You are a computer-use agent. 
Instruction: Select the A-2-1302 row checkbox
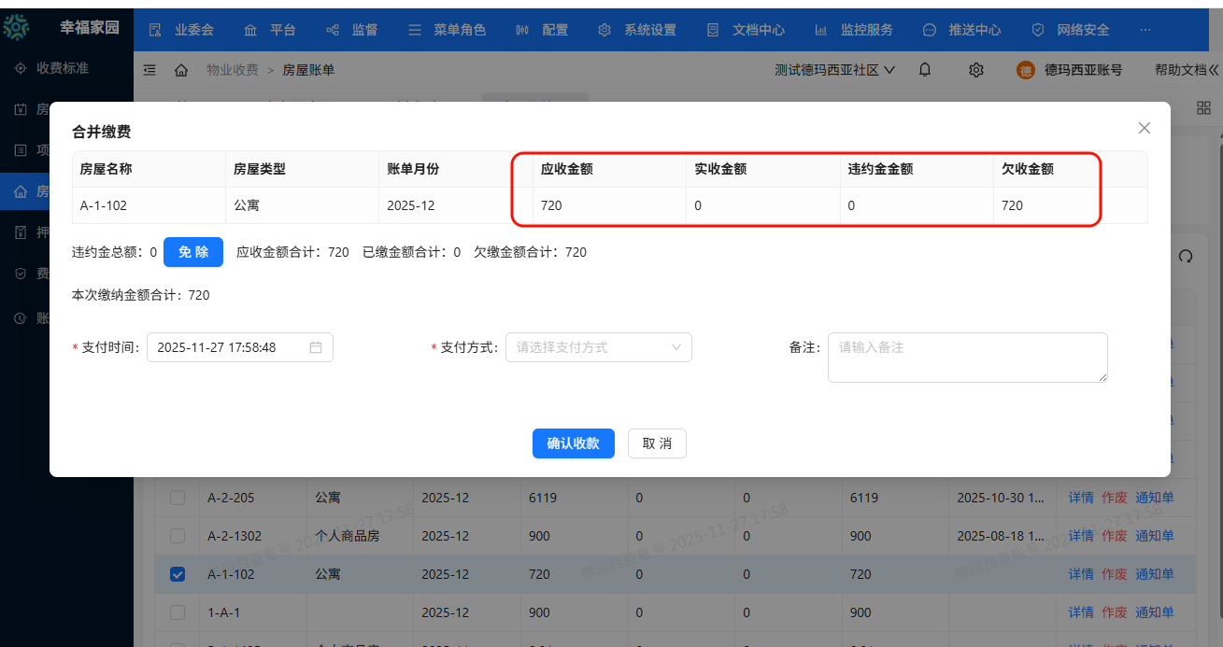coord(178,536)
